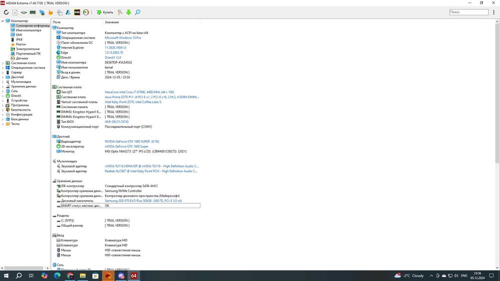Select Безопасность in the tree
This screenshot has height=281, width=500.
coord(20,110)
